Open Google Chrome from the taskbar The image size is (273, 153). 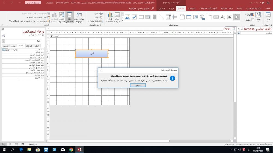point(71,149)
